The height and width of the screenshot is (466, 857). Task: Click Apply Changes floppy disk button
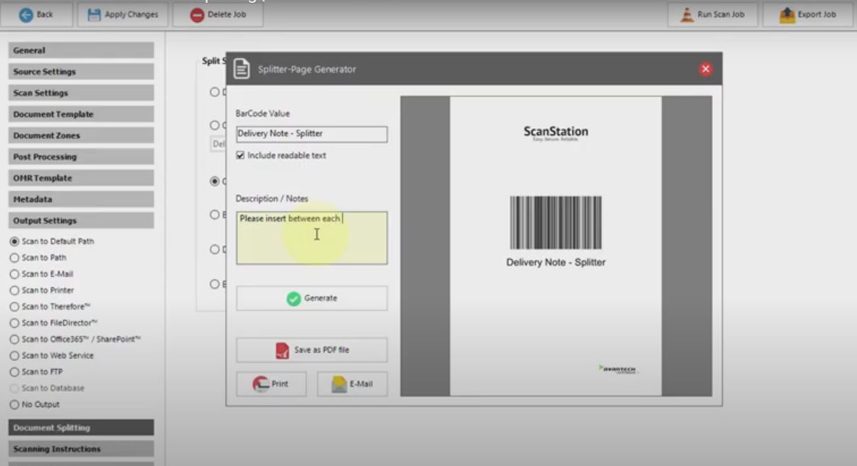tap(123, 15)
